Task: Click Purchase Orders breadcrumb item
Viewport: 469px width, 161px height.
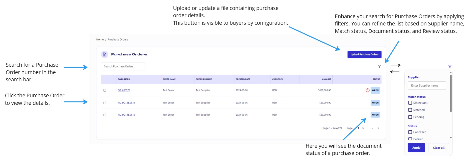Action: 118,39
